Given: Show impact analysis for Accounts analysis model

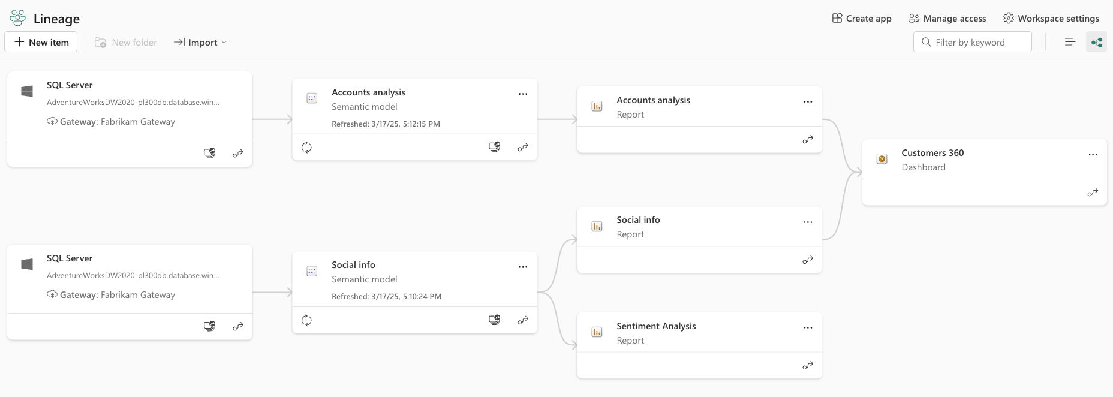Looking at the screenshot, I should (x=494, y=147).
